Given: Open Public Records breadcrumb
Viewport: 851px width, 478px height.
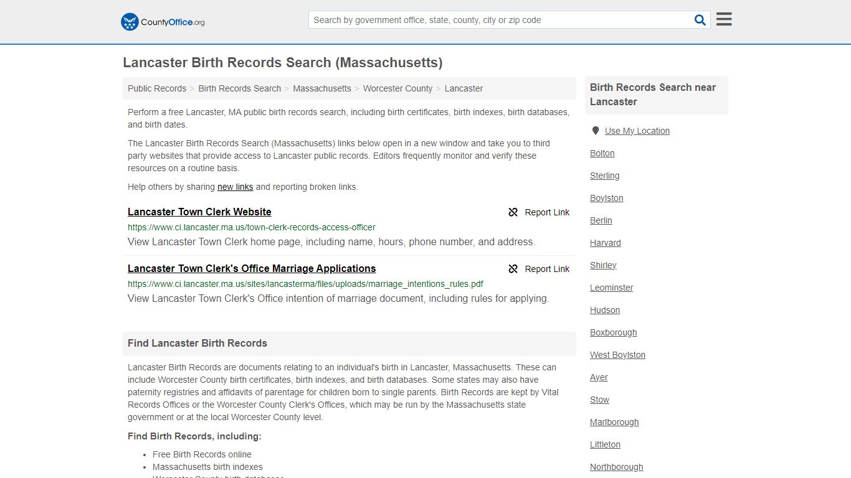Looking at the screenshot, I should click(157, 88).
